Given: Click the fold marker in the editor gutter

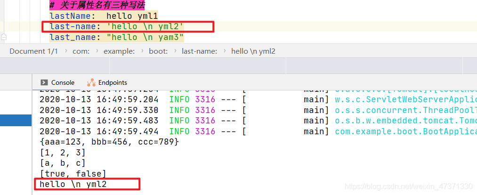Looking at the screenshot, I should click(4, 37).
